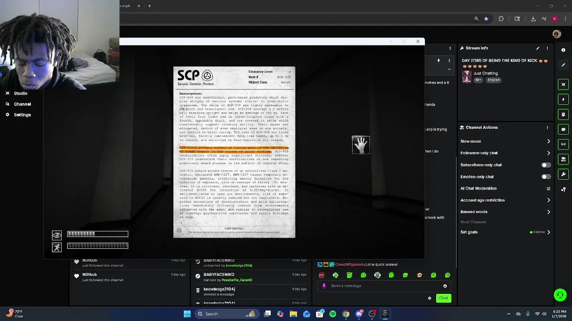Image resolution: width=572 pixels, height=321 pixels.
Task: Click the eye blink meter icon
Action: [57, 235]
